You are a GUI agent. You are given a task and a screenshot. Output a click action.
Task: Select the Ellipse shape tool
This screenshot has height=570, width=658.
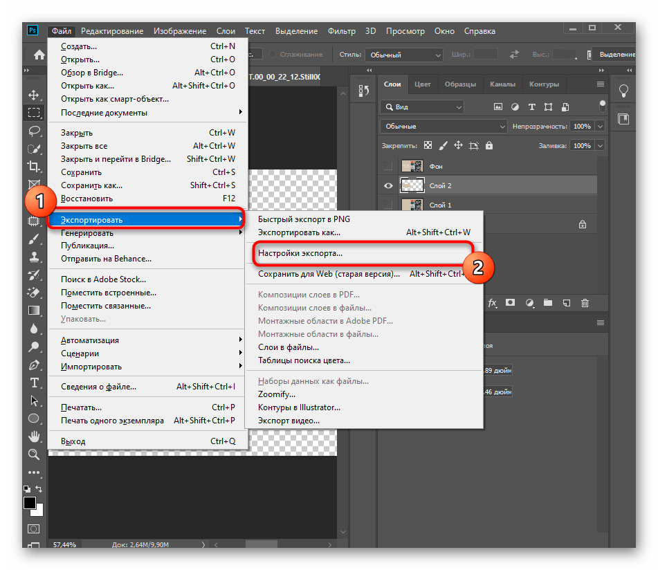tap(34, 419)
